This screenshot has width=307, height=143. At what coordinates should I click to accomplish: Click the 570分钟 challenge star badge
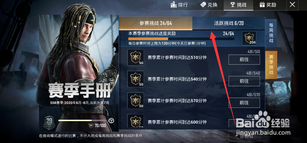135,101
